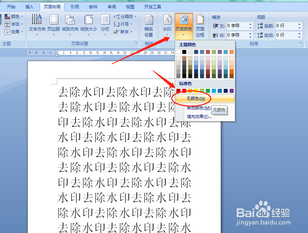The width and height of the screenshot is (308, 233).
Task: Open the 纸张大小 paper size tool
Action: (89, 25)
